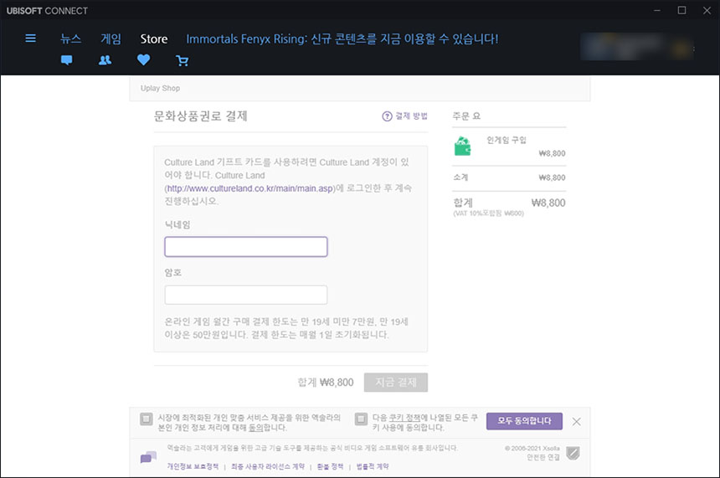Click the payment method help icon
Image resolution: width=720 pixels, height=478 pixels.
coord(387,116)
